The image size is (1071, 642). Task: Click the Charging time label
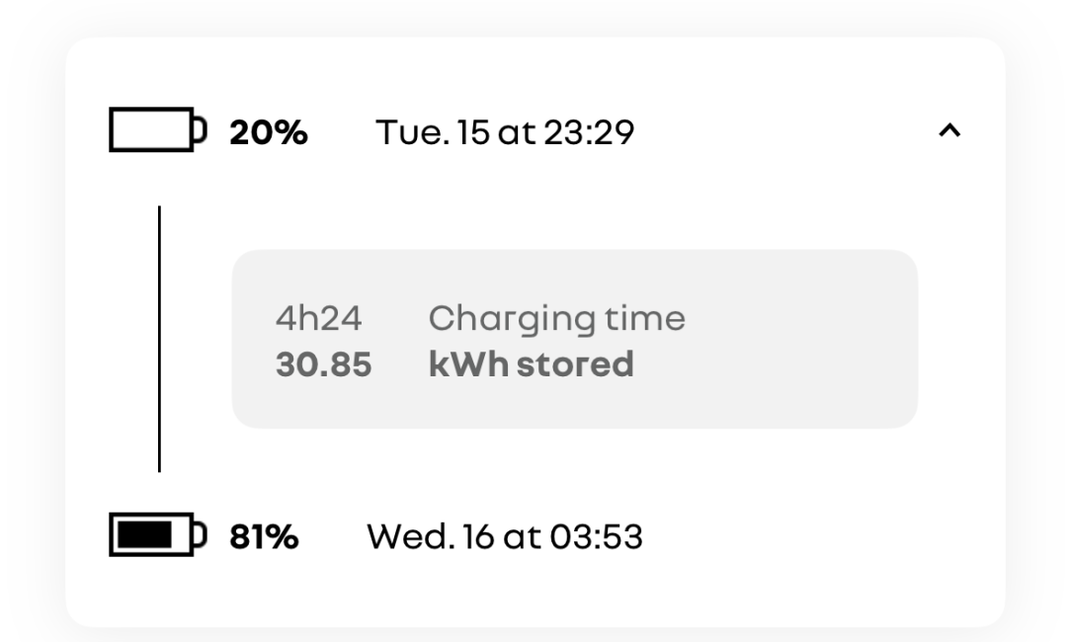[x=556, y=320]
